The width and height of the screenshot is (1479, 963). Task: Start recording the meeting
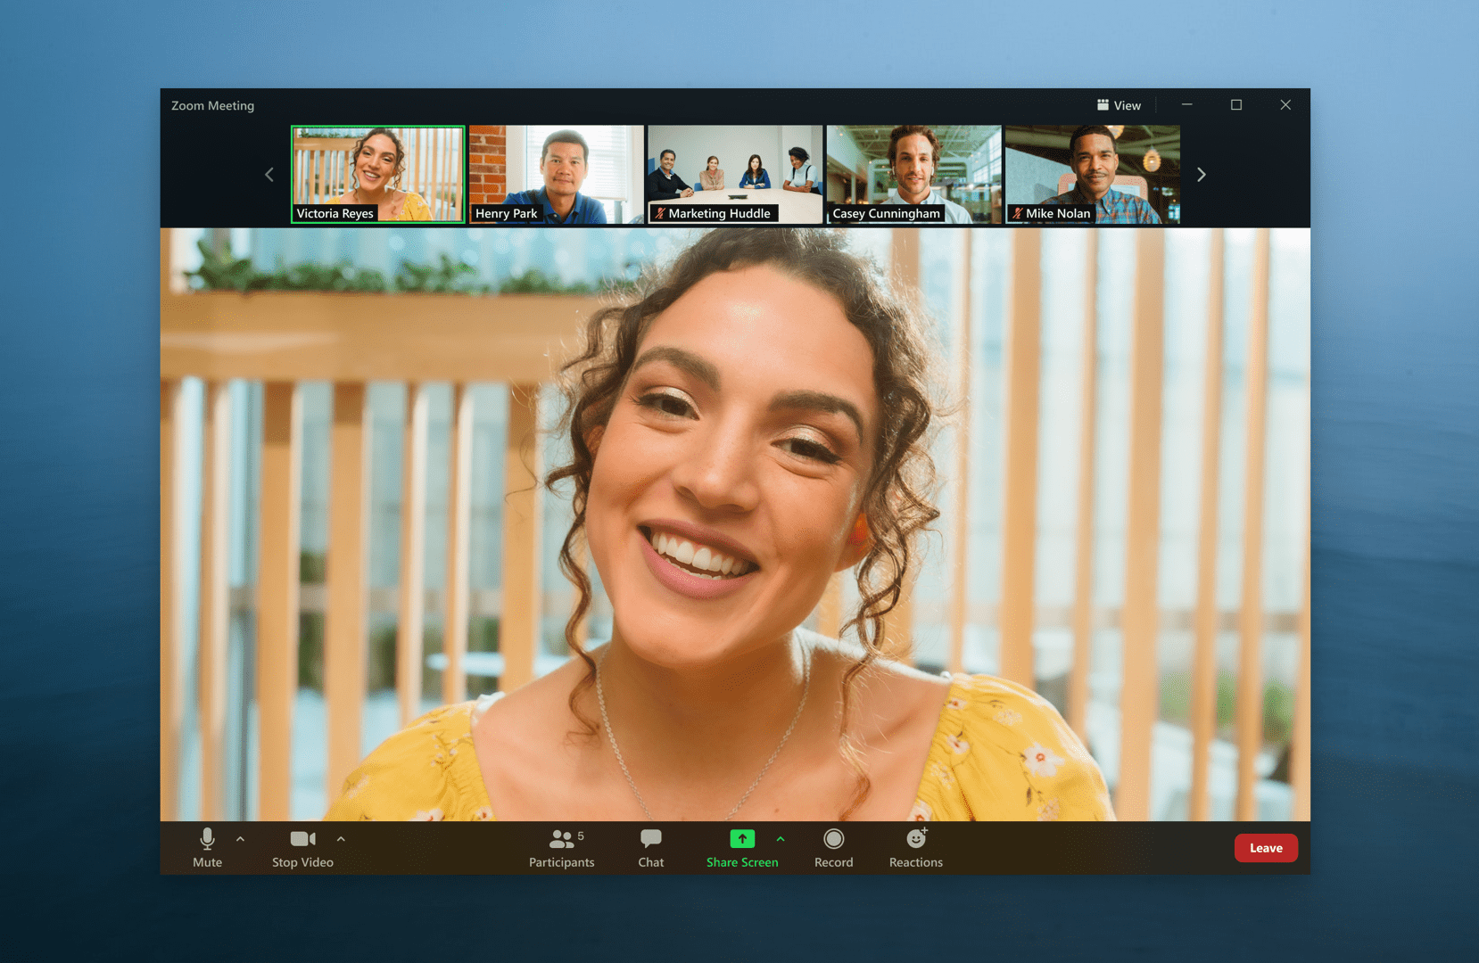[833, 847]
